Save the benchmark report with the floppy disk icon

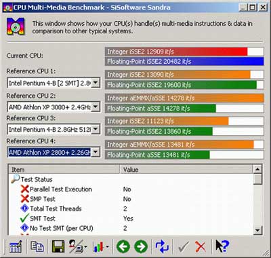click(x=58, y=246)
